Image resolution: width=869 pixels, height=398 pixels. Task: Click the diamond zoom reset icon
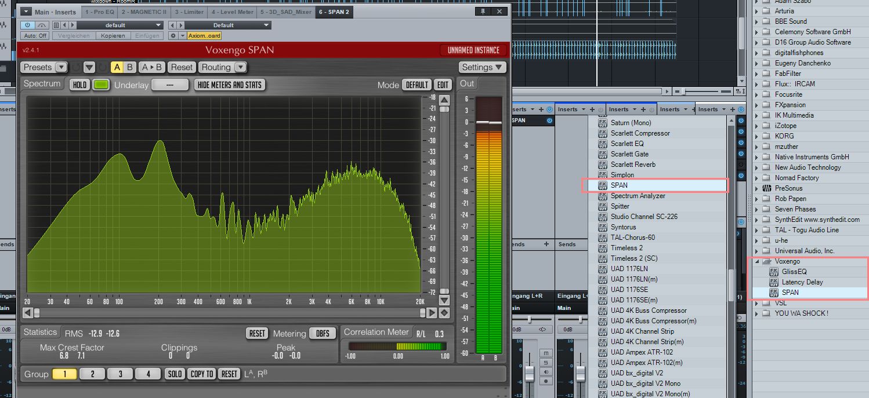(x=444, y=313)
